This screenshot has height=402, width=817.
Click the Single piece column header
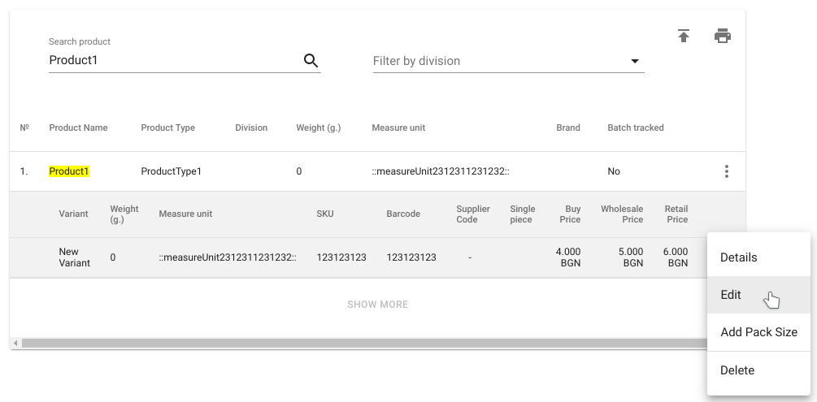[523, 214]
